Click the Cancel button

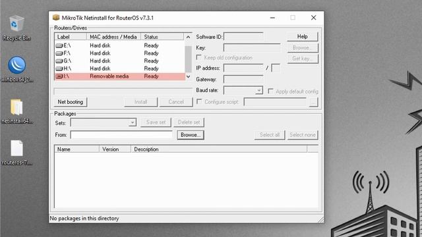click(176, 102)
